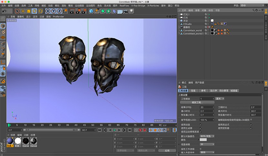
Task: Go to start of timeline button
Action: tap(100, 130)
